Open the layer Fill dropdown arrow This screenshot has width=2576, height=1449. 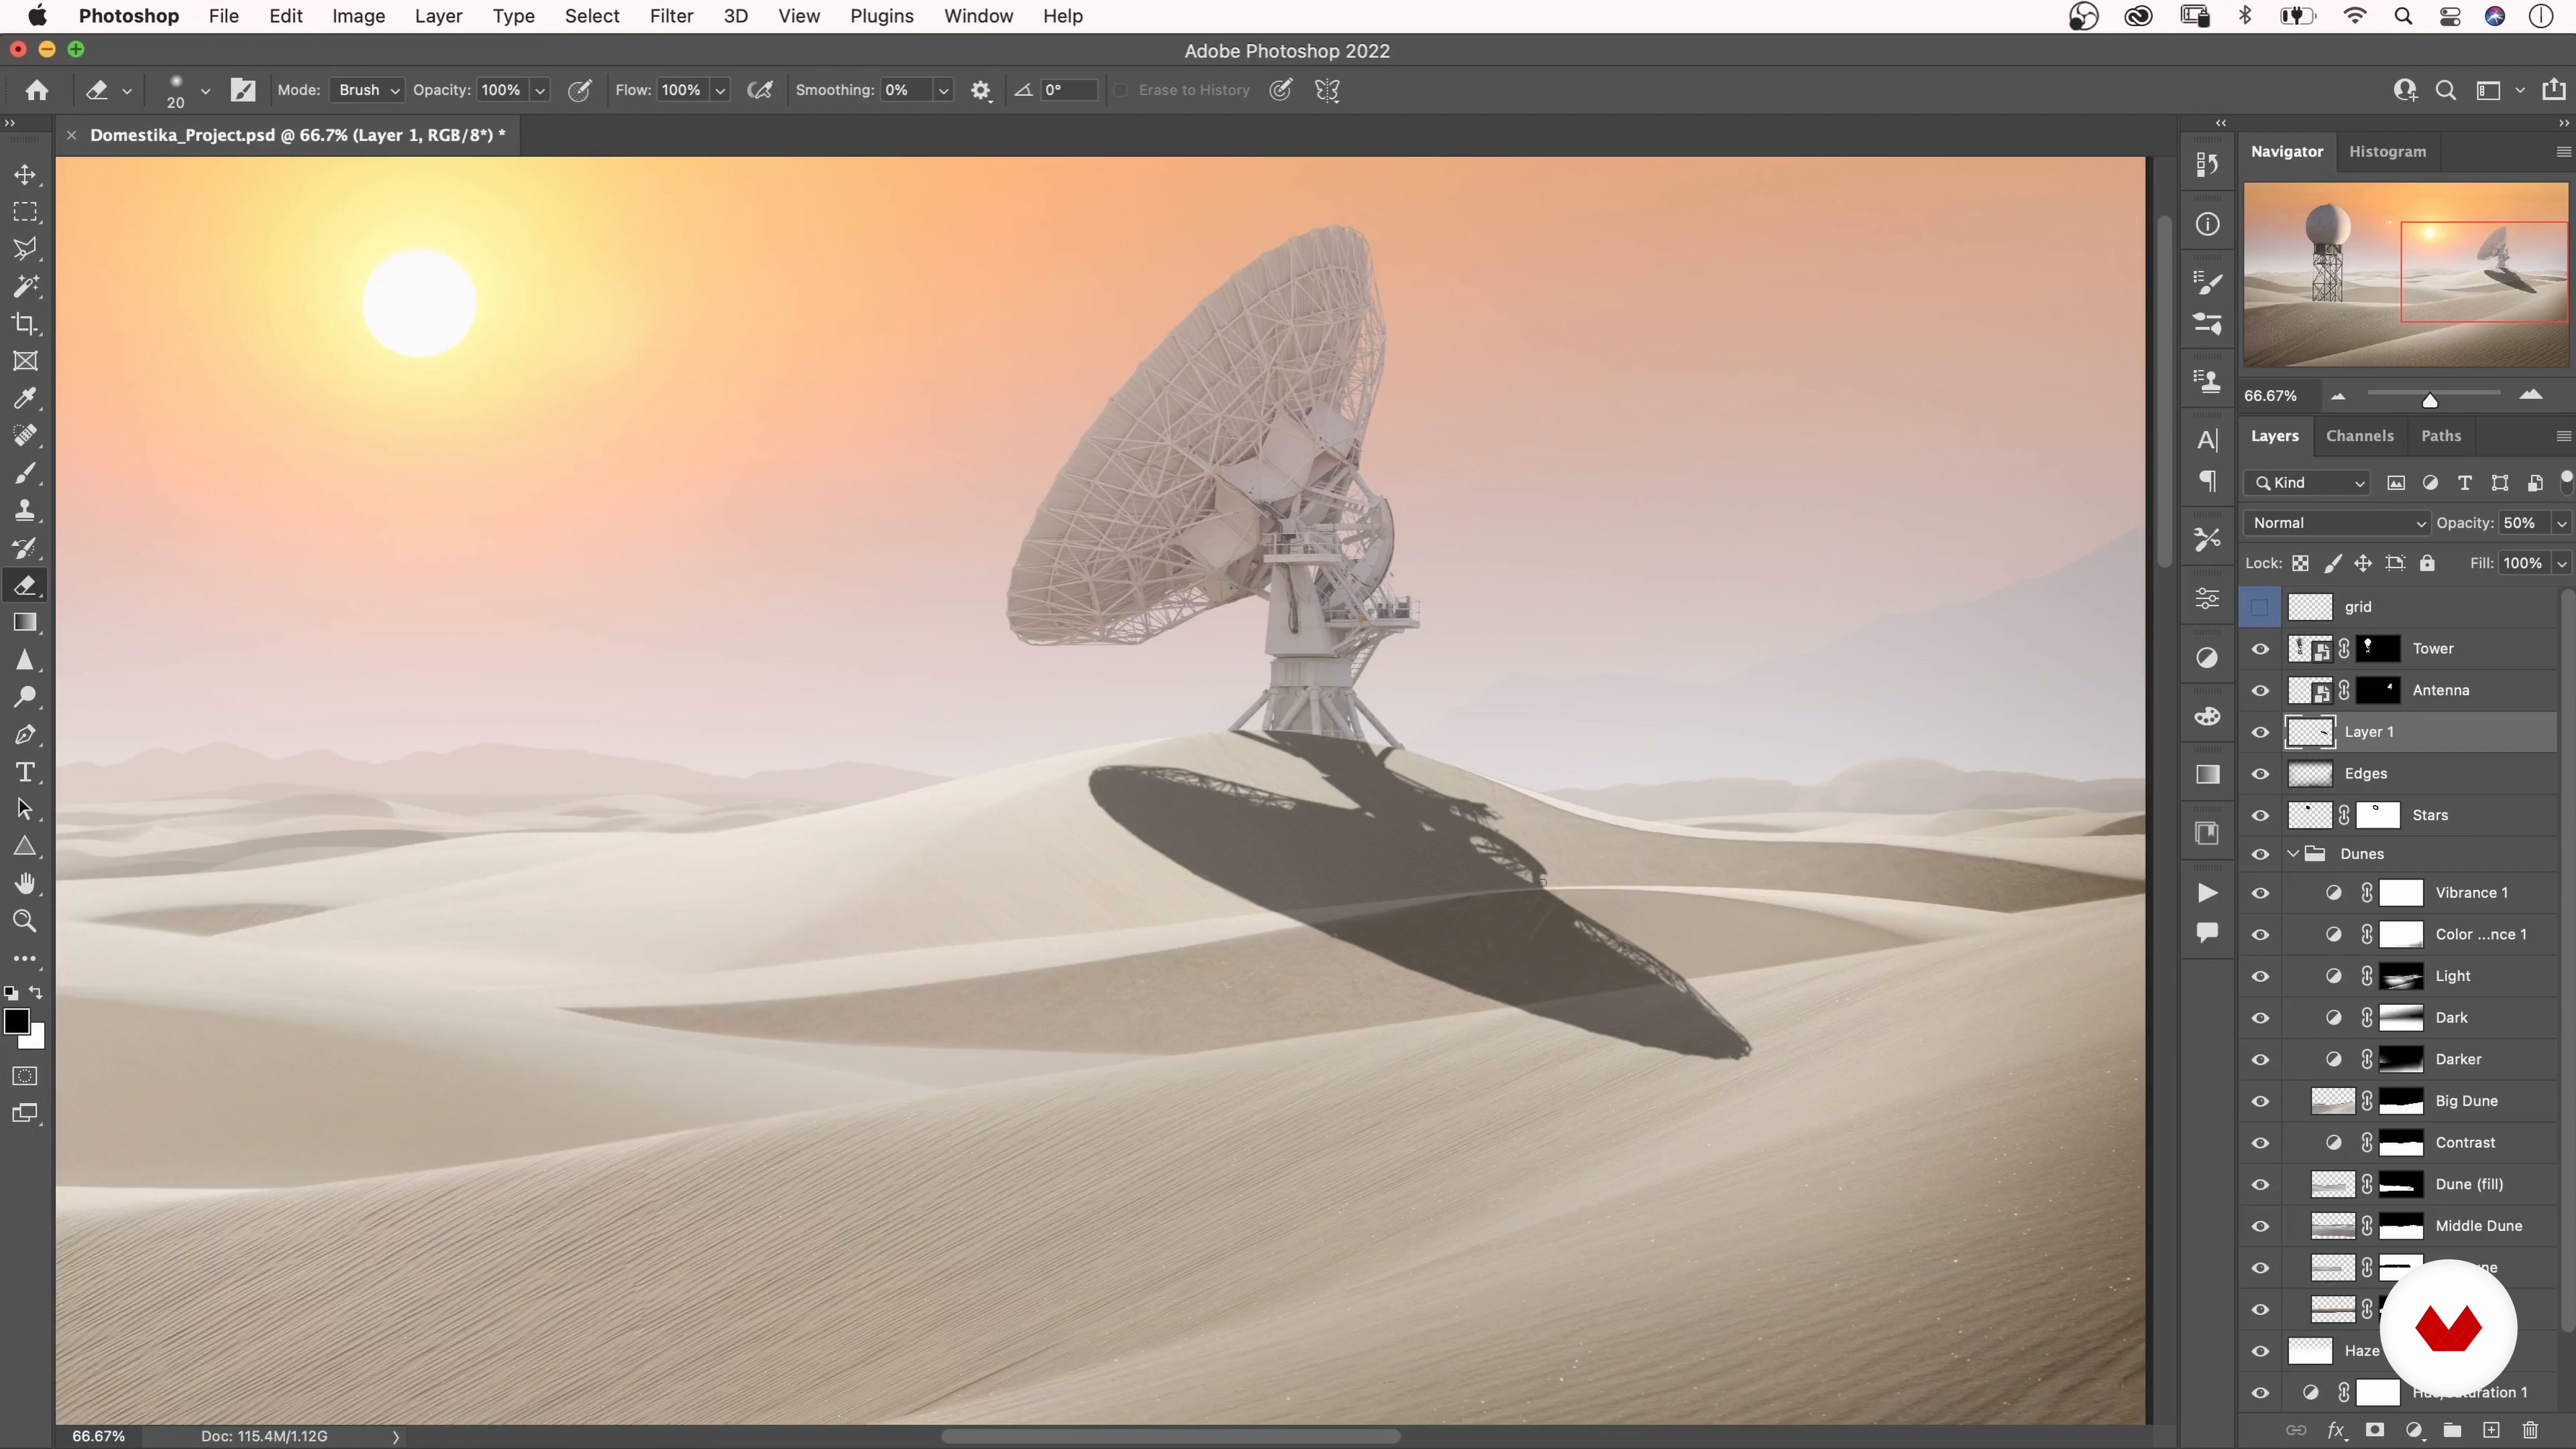pos(2561,564)
